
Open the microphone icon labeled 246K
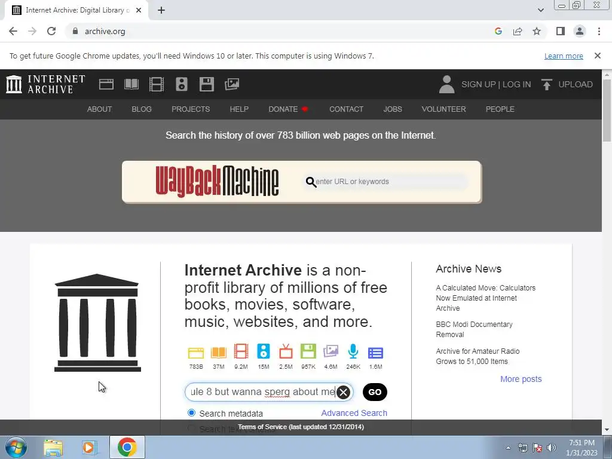click(x=353, y=351)
